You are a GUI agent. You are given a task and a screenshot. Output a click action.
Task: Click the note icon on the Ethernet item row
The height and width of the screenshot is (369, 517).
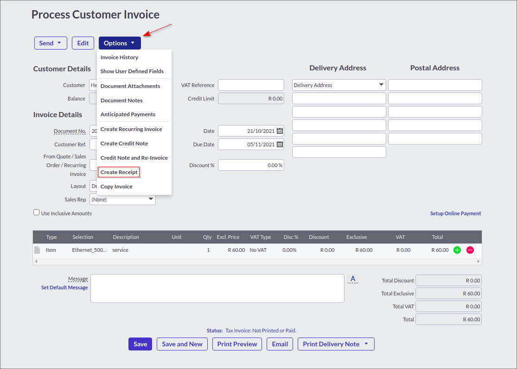coord(38,250)
